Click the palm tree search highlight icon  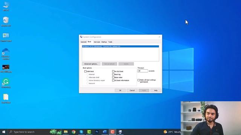55,132
